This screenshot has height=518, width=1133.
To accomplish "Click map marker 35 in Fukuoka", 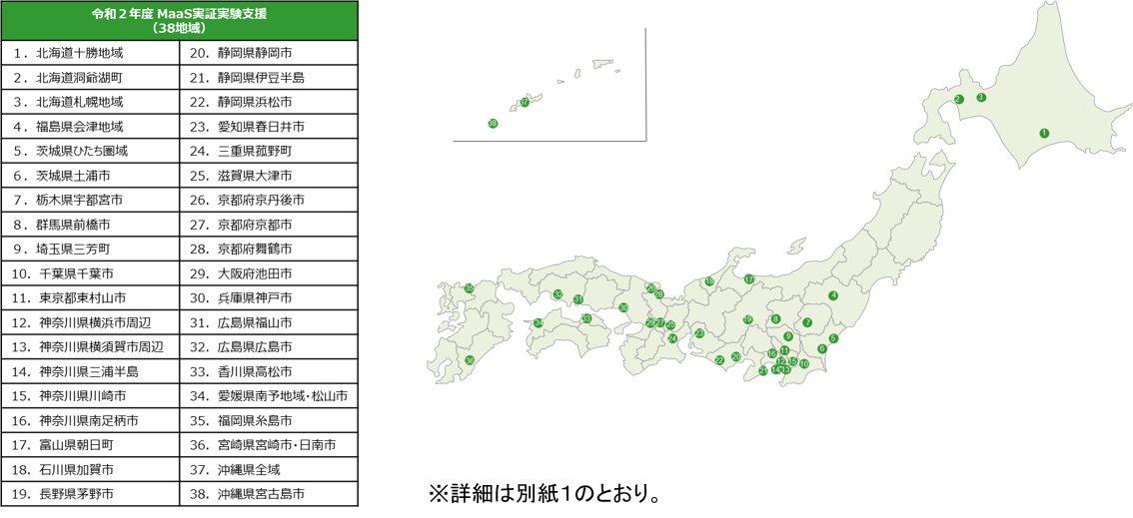I will 469,288.
